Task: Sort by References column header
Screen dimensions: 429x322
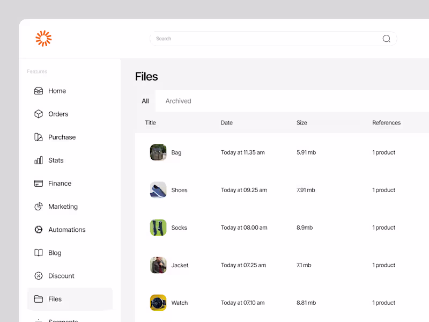Action: coord(386,123)
